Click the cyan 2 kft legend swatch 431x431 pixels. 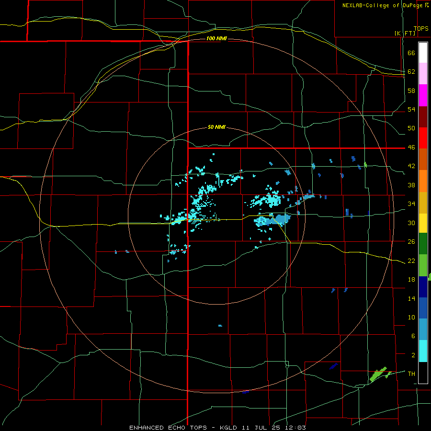coord(423,351)
